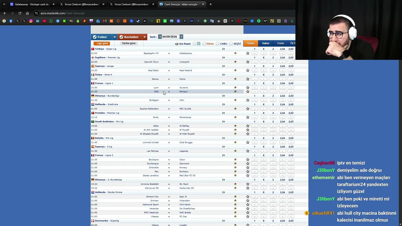402x226 pixels.
Task: Enable the İDDAA filter checkbox
Action: (204, 44)
